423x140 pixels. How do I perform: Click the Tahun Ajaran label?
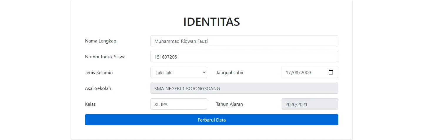pyautogui.click(x=230, y=104)
